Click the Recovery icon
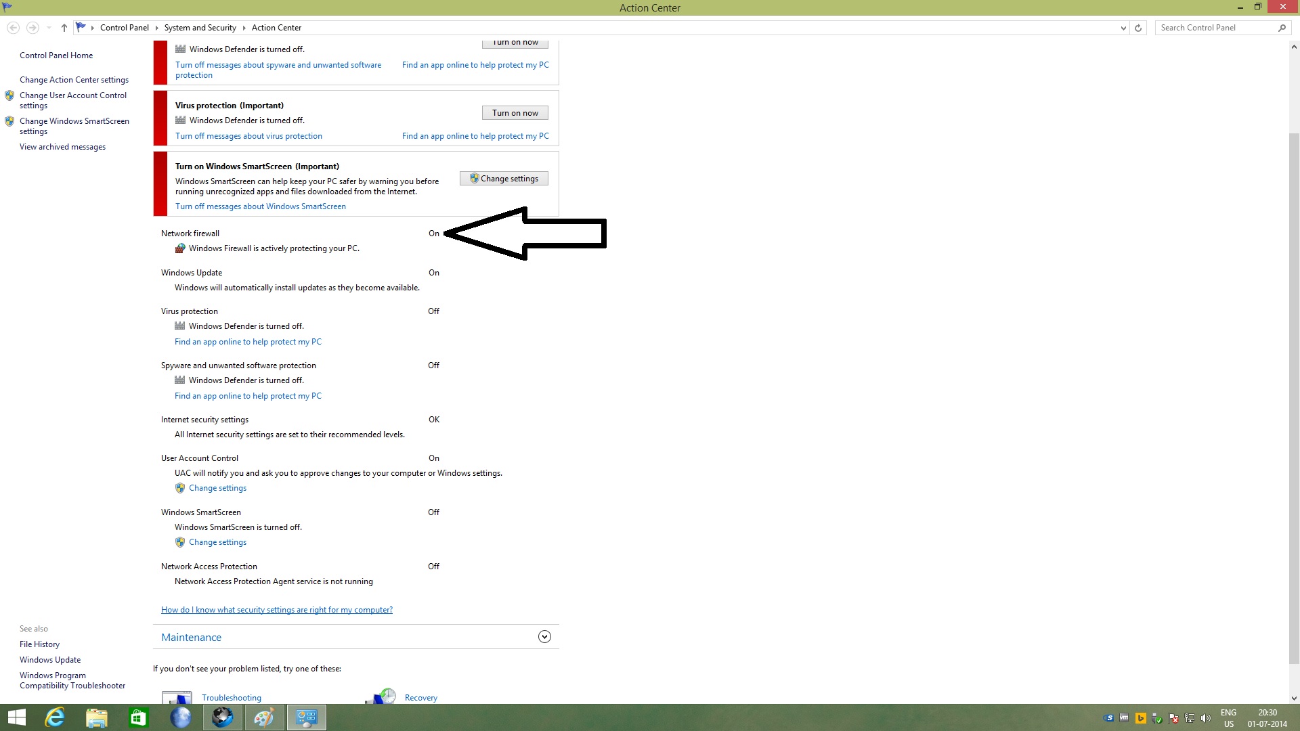This screenshot has width=1300, height=731. [381, 696]
